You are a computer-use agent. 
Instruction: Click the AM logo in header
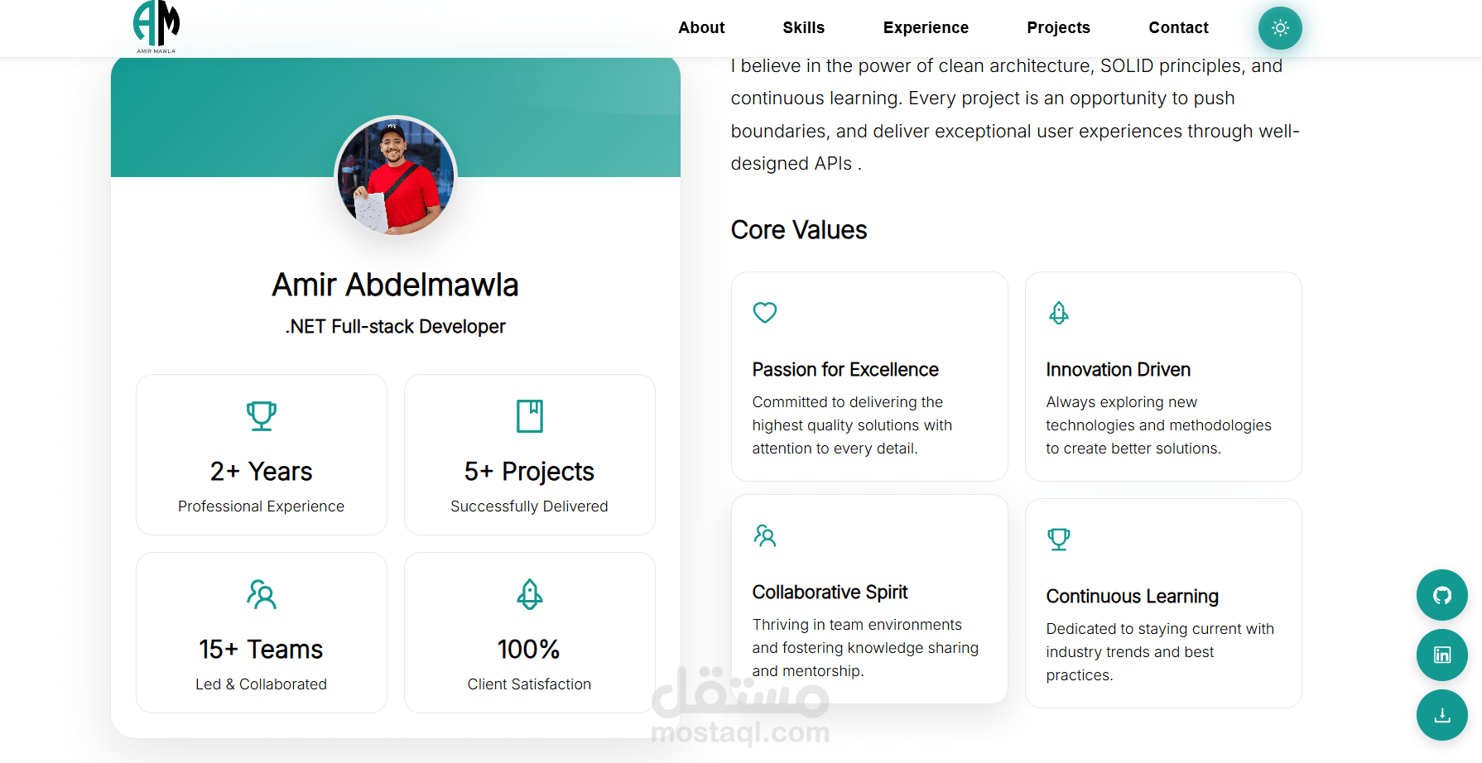click(156, 26)
